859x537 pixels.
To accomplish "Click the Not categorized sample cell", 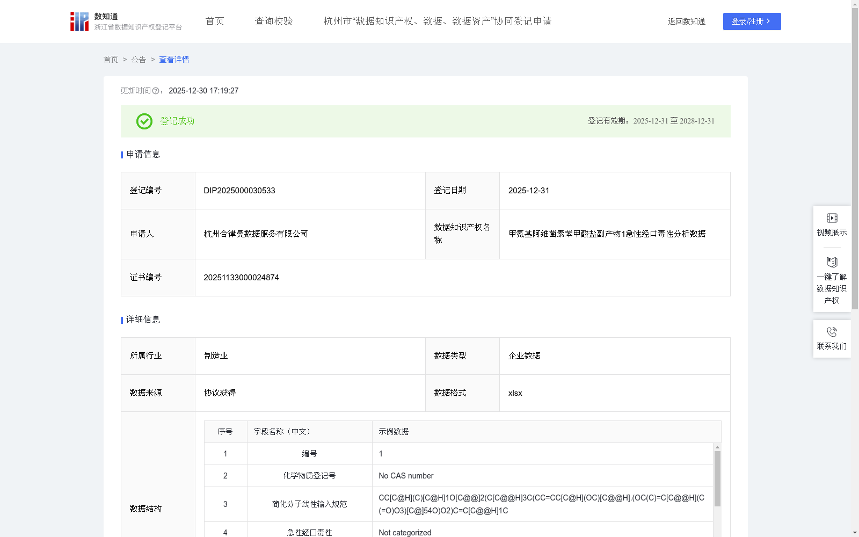I will click(x=542, y=530).
